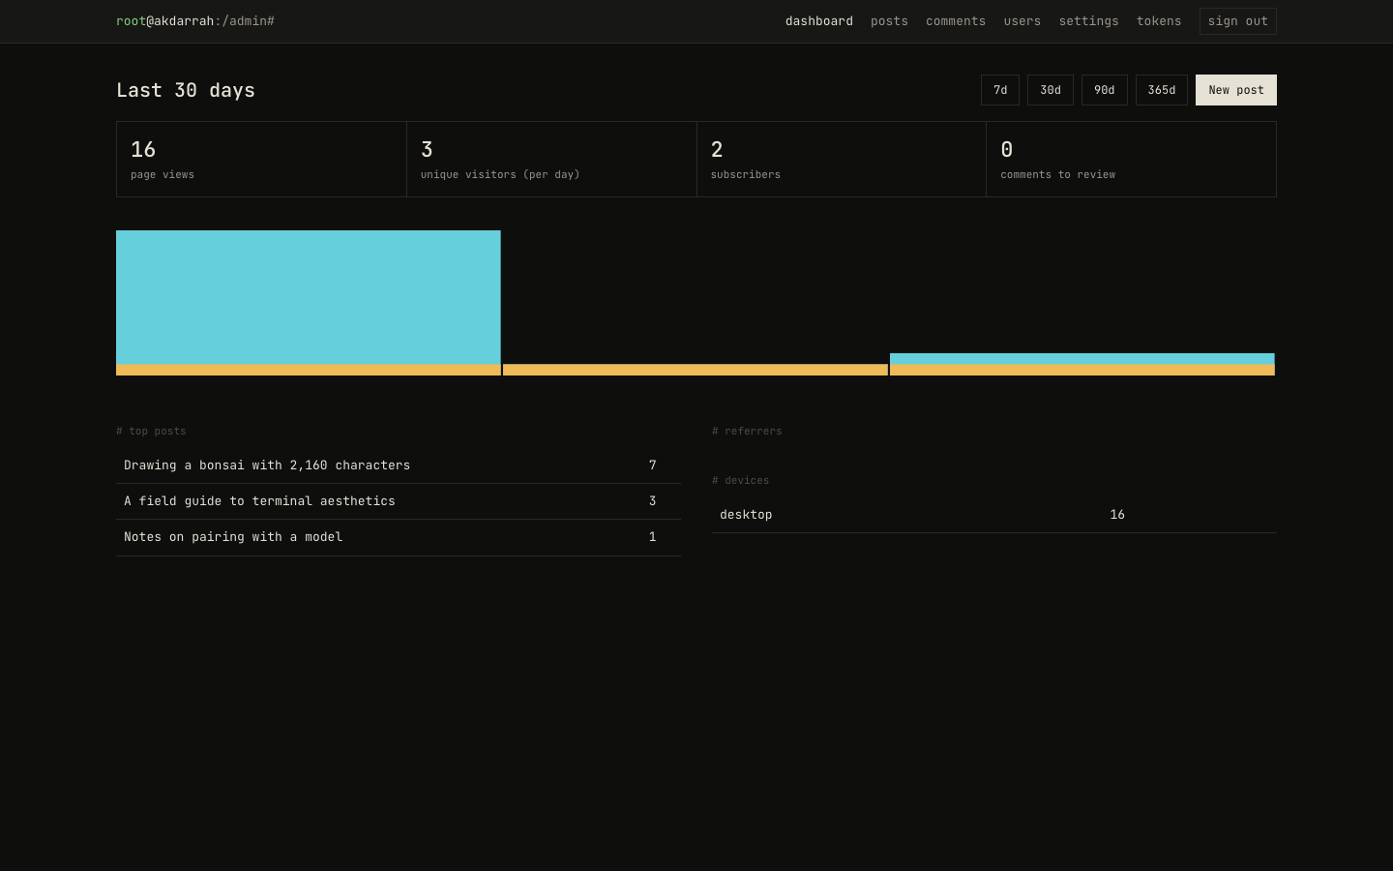
Task: Click the "Last 30 days" heading
Action: click(186, 90)
